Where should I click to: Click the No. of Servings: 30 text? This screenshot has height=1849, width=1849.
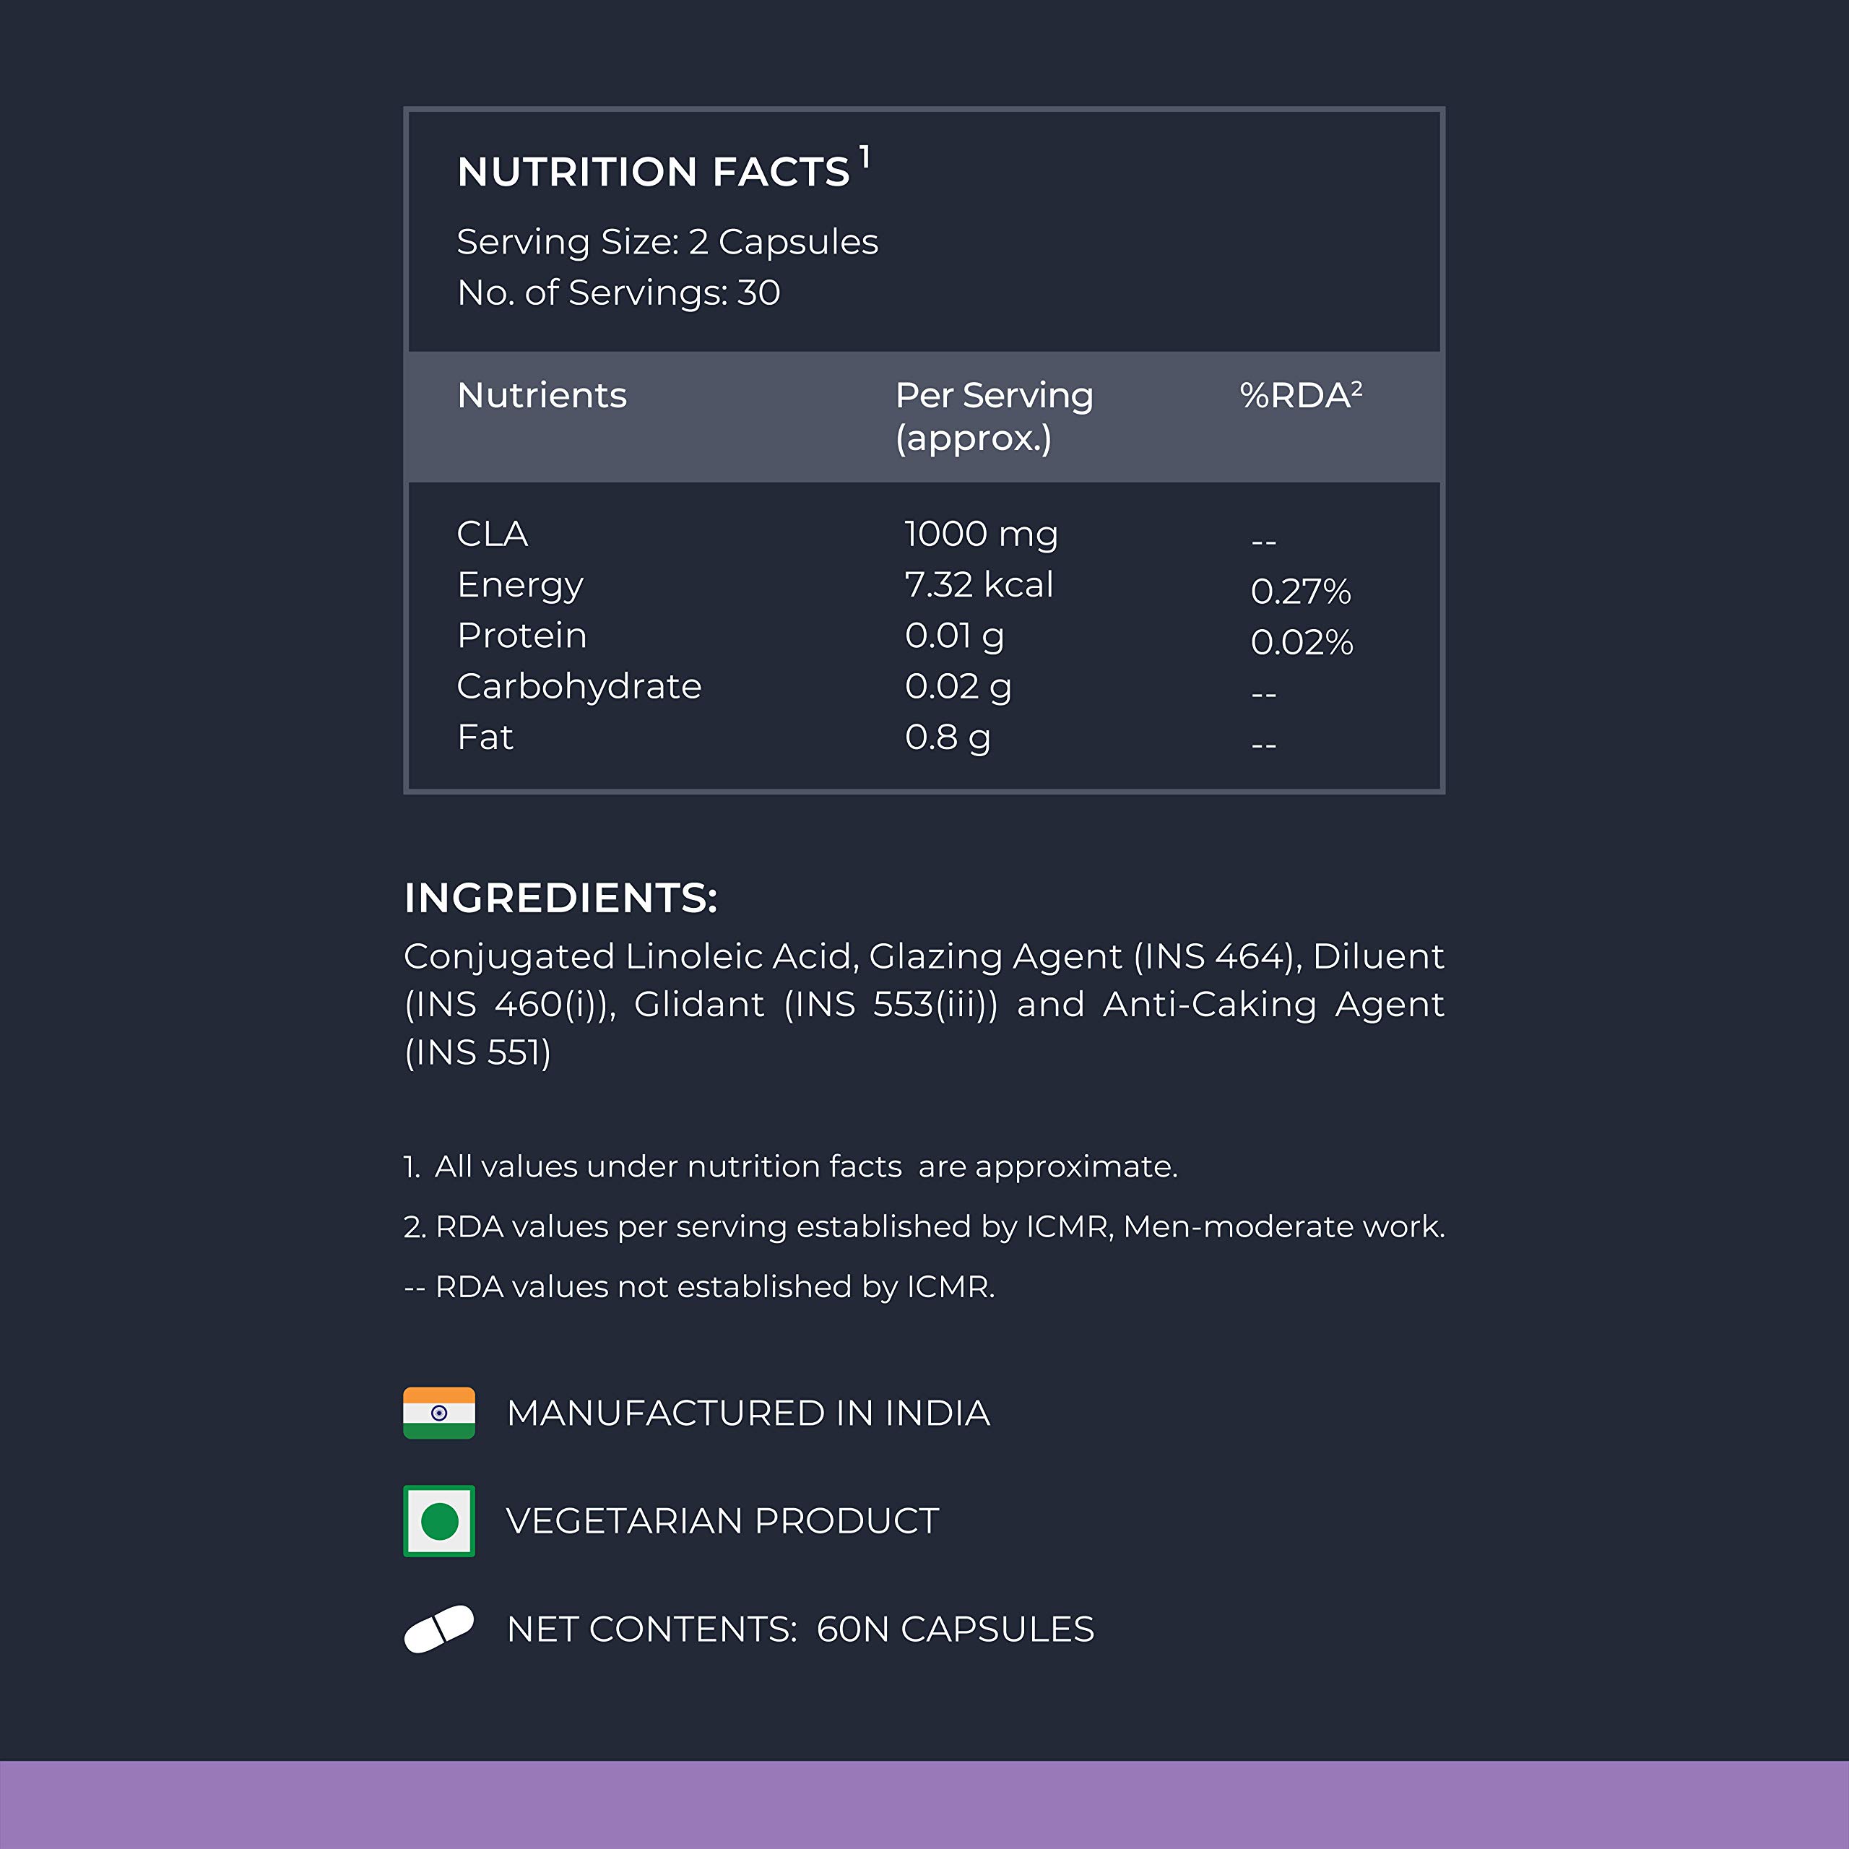pyautogui.click(x=618, y=293)
